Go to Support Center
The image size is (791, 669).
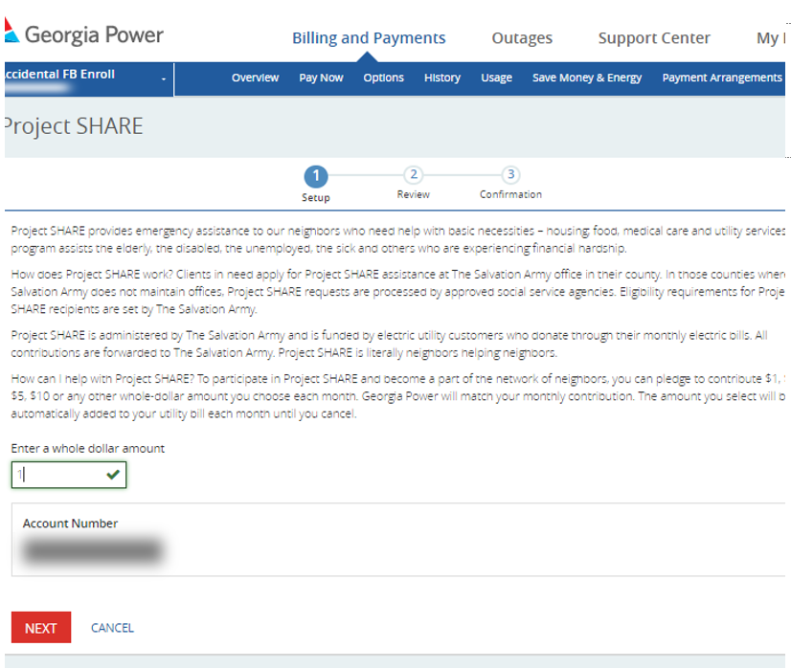654,38
